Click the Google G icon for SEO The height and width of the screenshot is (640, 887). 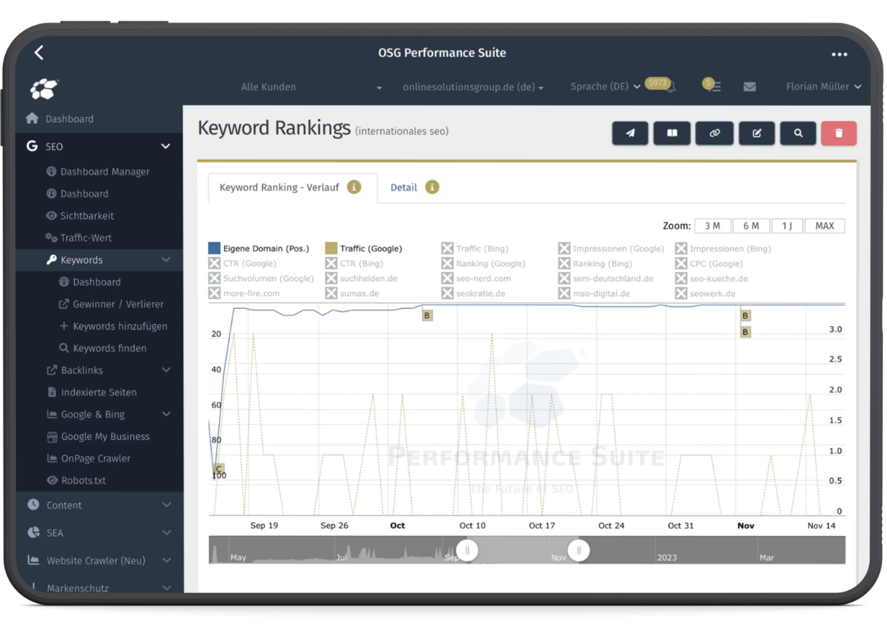[32, 146]
